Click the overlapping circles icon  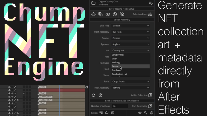click(108, 14)
